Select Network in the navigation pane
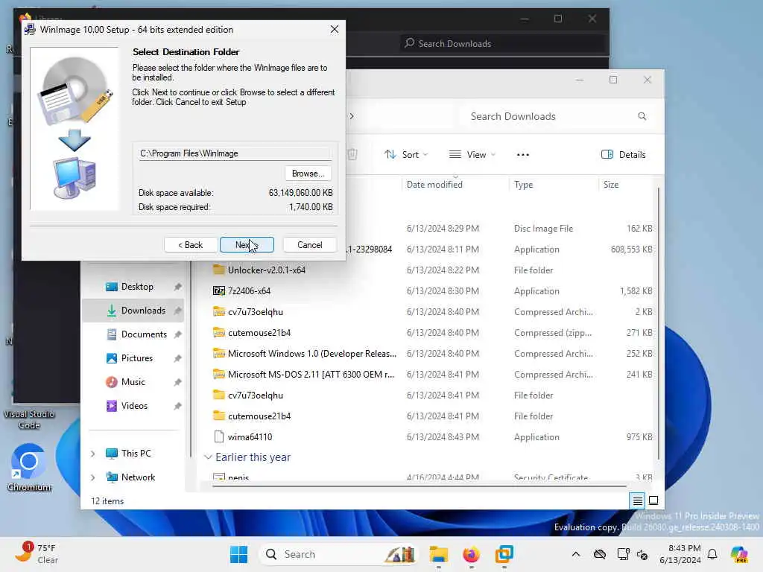Image resolution: width=763 pixels, height=572 pixels. point(138,477)
